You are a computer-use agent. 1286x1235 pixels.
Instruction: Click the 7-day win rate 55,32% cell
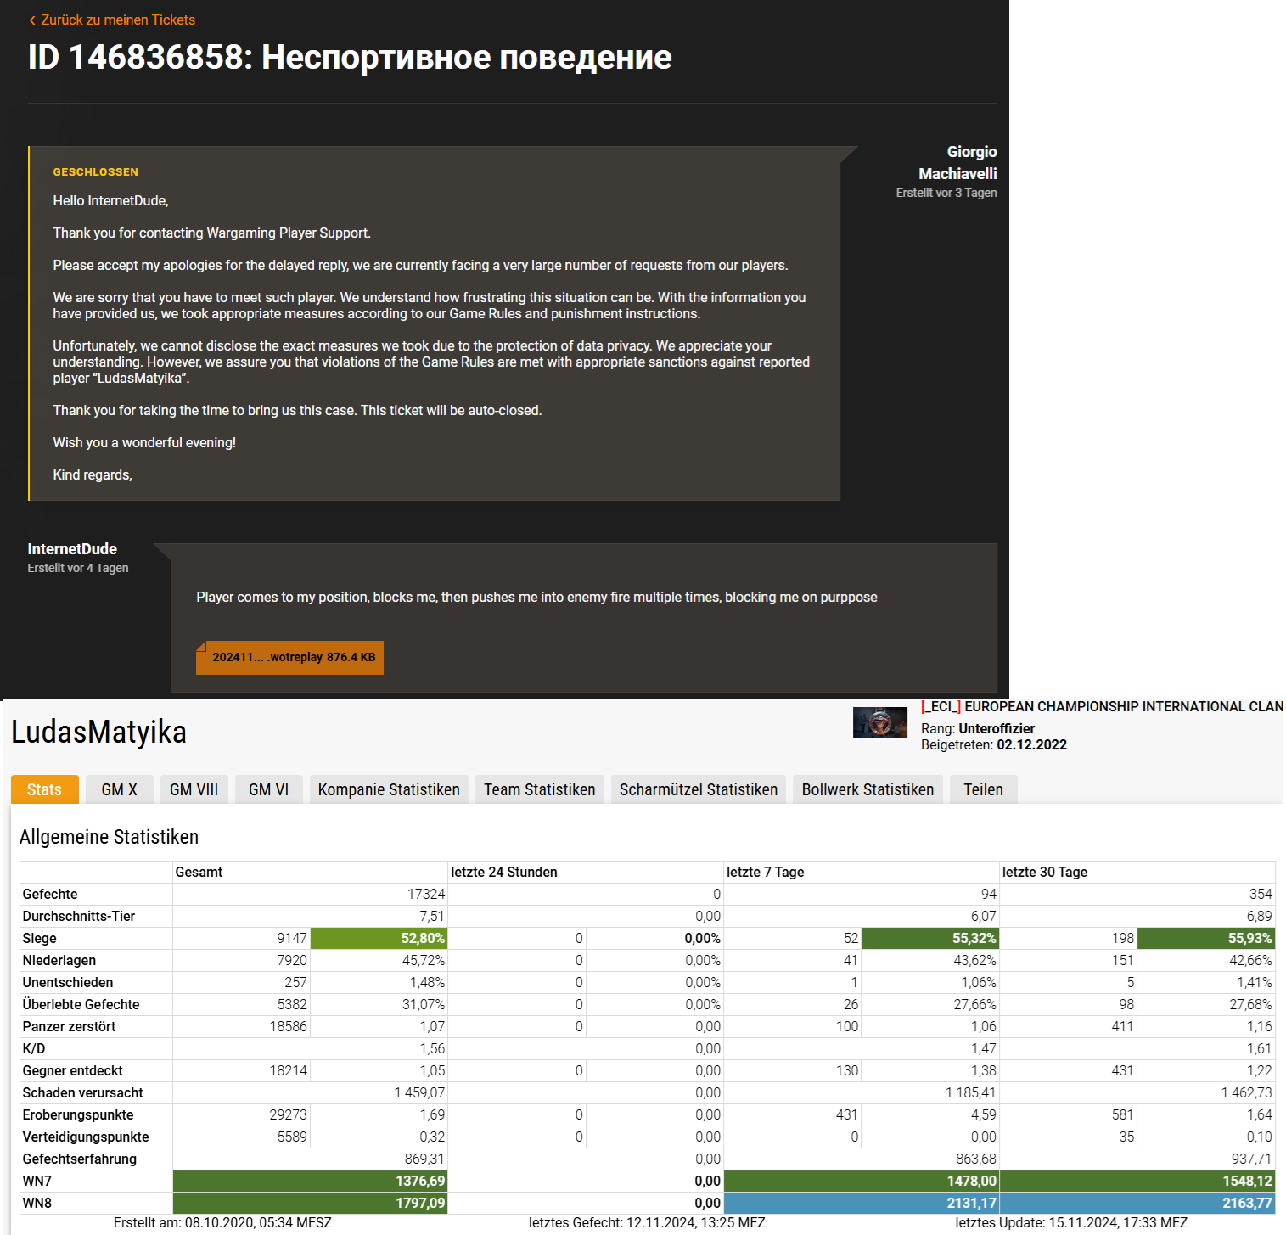929,938
